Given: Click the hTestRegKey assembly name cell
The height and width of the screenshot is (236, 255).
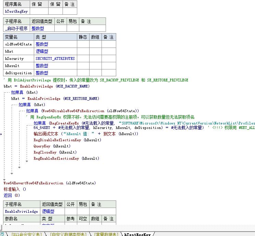Looking at the screenshot, I should click(x=16, y=11).
